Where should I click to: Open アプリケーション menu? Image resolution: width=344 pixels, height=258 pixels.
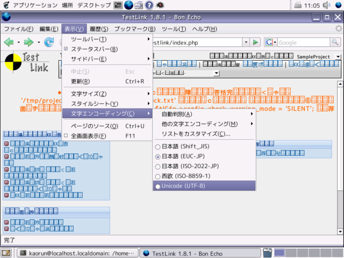point(35,5)
